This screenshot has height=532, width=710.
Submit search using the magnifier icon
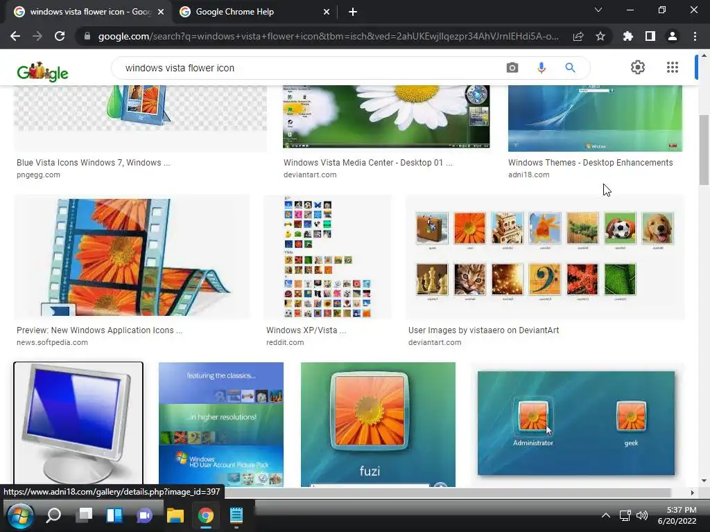pos(570,68)
